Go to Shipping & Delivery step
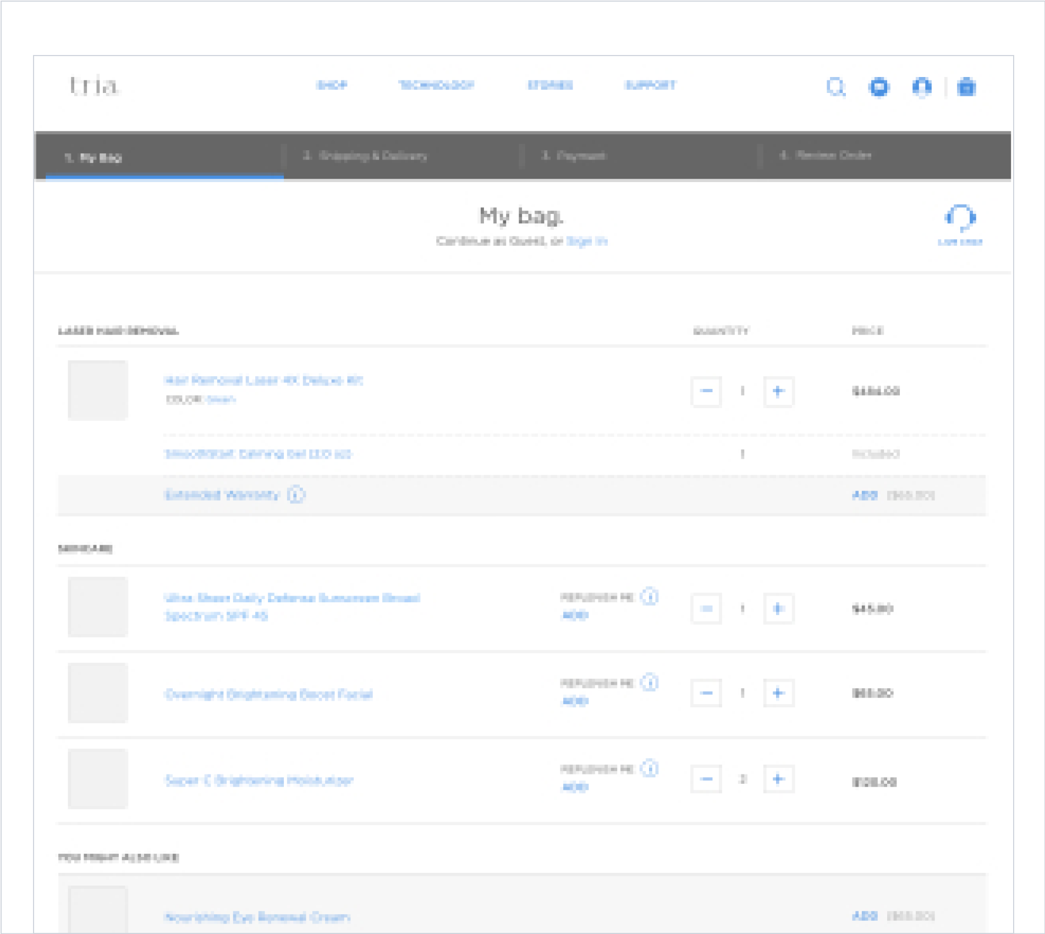Viewport: 1045px width, 934px height. [365, 156]
